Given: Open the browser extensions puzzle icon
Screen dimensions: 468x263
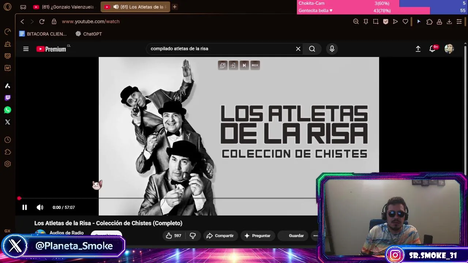Looking at the screenshot, I should click(x=430, y=22).
